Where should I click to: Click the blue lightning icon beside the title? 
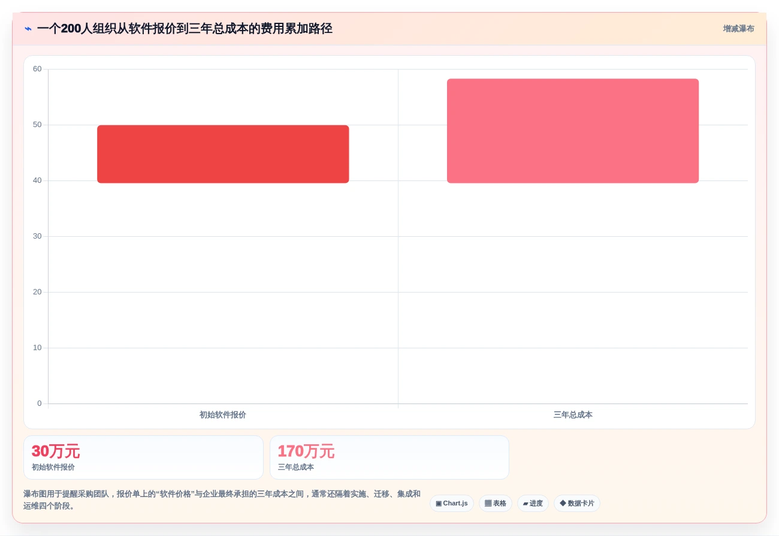pyautogui.click(x=28, y=29)
